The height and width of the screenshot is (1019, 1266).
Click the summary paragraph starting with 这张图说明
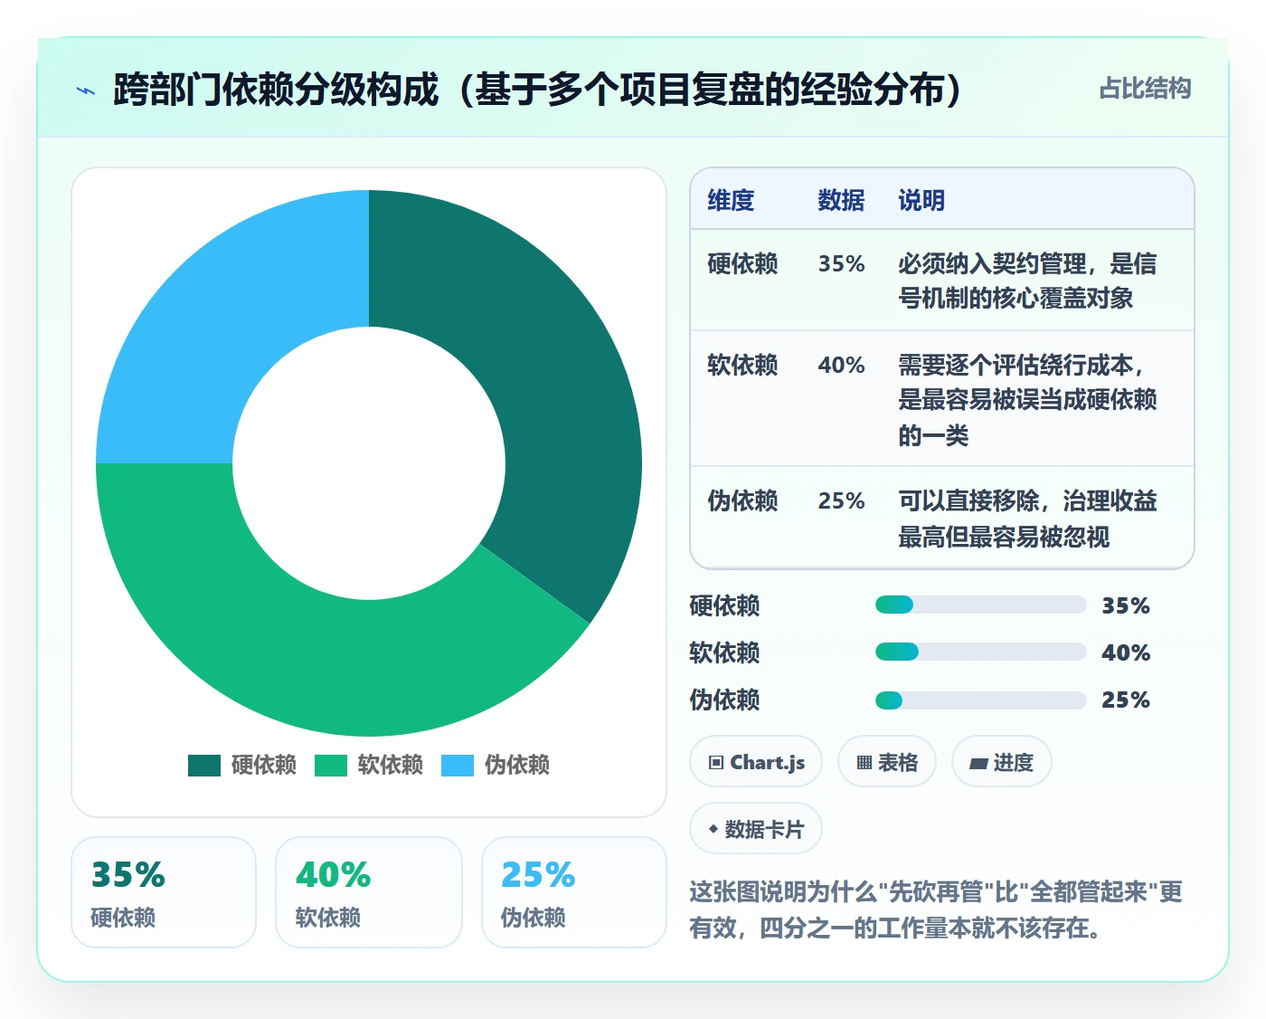(x=936, y=909)
